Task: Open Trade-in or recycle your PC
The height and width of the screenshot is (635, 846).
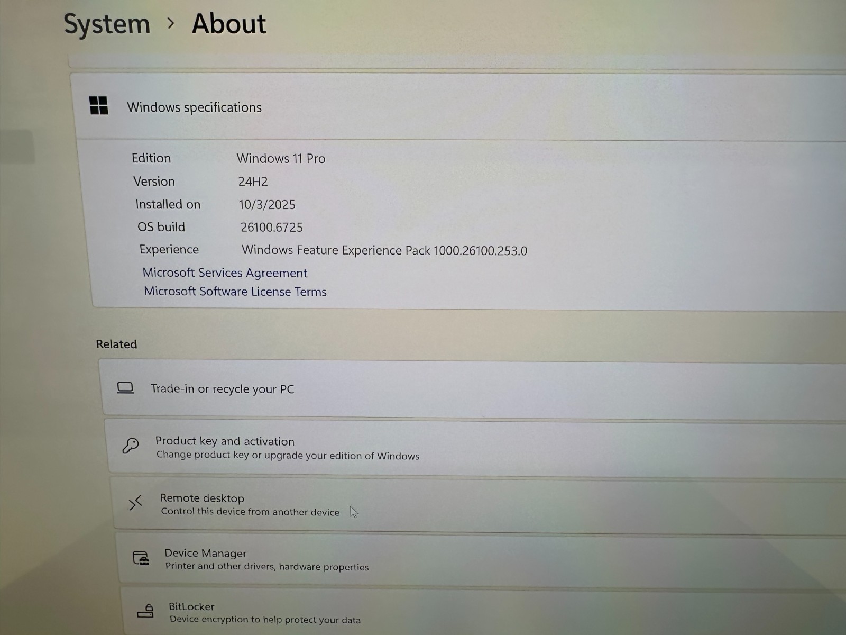Action: coord(473,389)
